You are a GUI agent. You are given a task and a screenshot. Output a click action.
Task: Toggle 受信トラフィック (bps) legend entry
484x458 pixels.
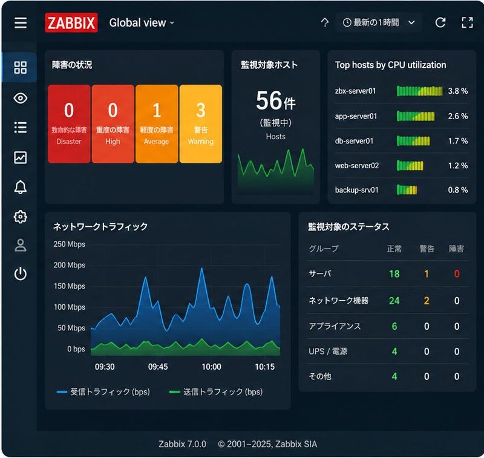[103, 392]
